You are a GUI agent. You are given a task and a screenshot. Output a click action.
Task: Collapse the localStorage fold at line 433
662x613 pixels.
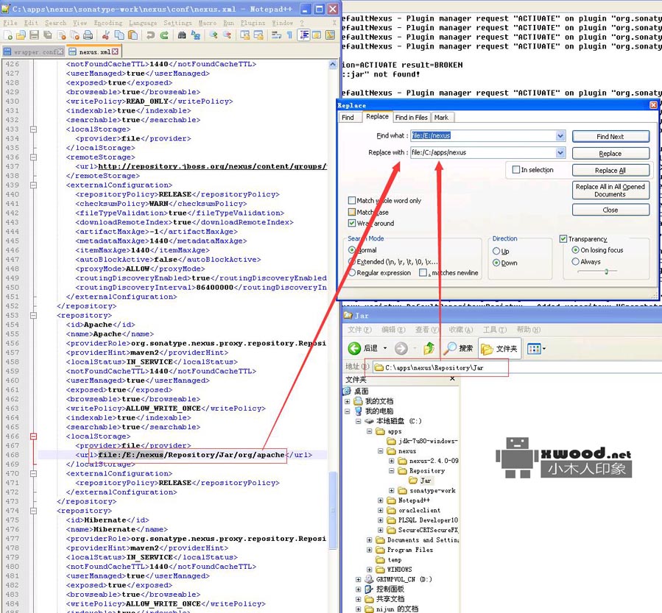coord(34,130)
